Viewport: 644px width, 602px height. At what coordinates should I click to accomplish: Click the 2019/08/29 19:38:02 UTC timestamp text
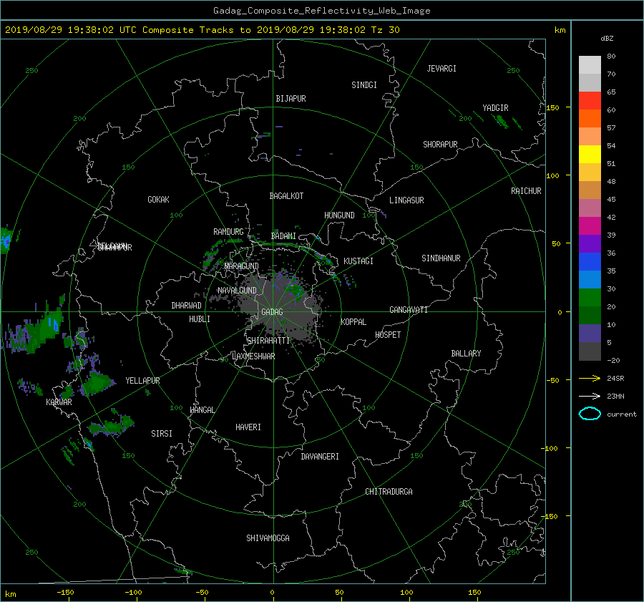coord(71,30)
